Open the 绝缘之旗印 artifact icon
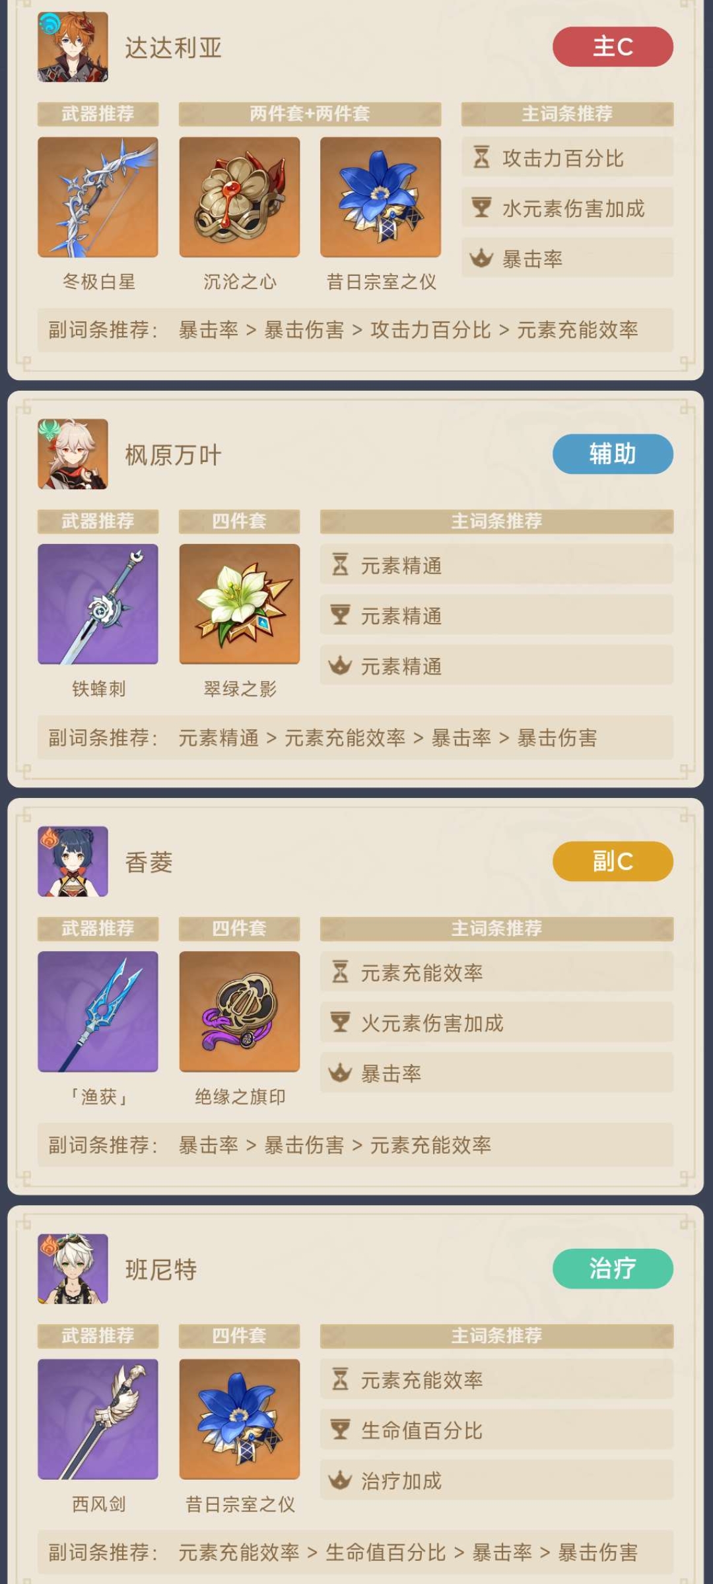This screenshot has width=713, height=1584. 239,1011
